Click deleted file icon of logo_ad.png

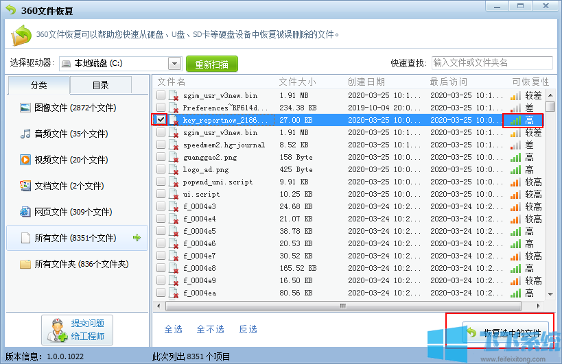(x=174, y=169)
